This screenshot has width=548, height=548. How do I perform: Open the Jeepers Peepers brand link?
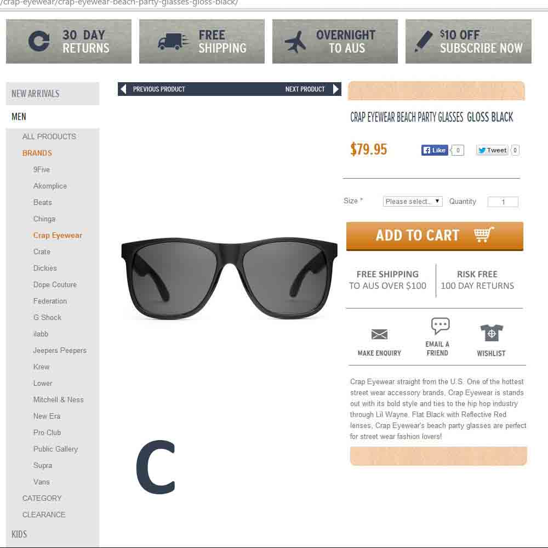60,351
